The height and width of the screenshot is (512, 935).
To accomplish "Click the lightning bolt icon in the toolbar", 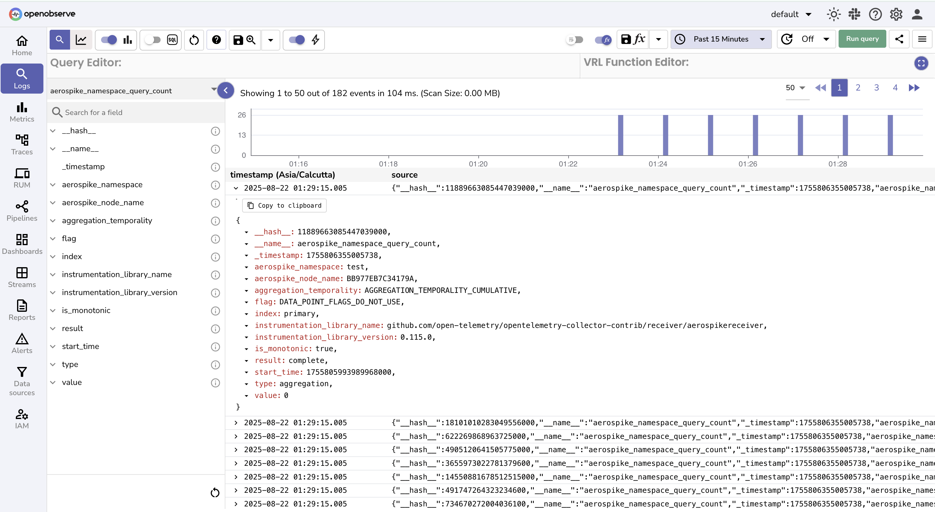I will (x=315, y=40).
